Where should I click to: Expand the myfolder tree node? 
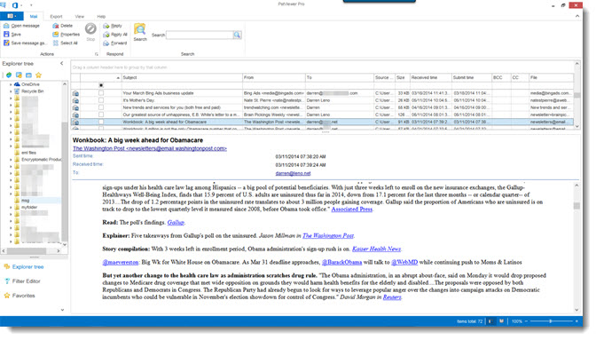coord(11,207)
